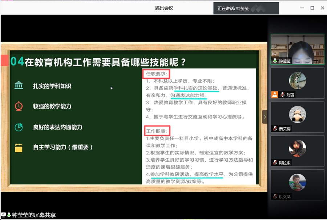Screen dimensions: 327x220
Task: Select 钟莹莹's video thumbnail
Action: coord(297,49)
